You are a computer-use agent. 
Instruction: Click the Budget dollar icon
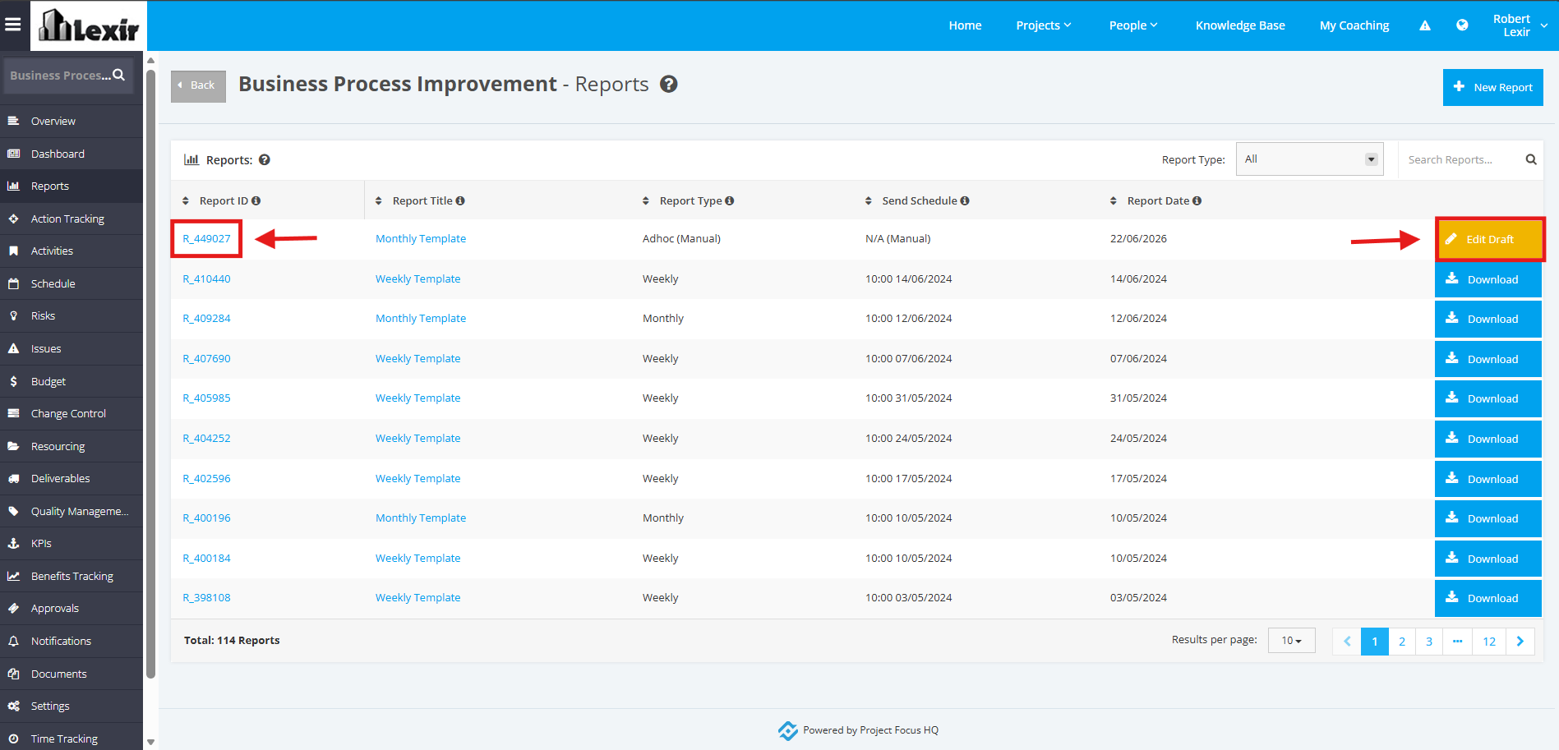[x=13, y=381]
